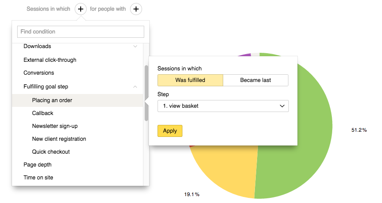382x203 pixels.
Task: Choose 'Quick checkout' goal
Action: pyautogui.click(x=51, y=152)
